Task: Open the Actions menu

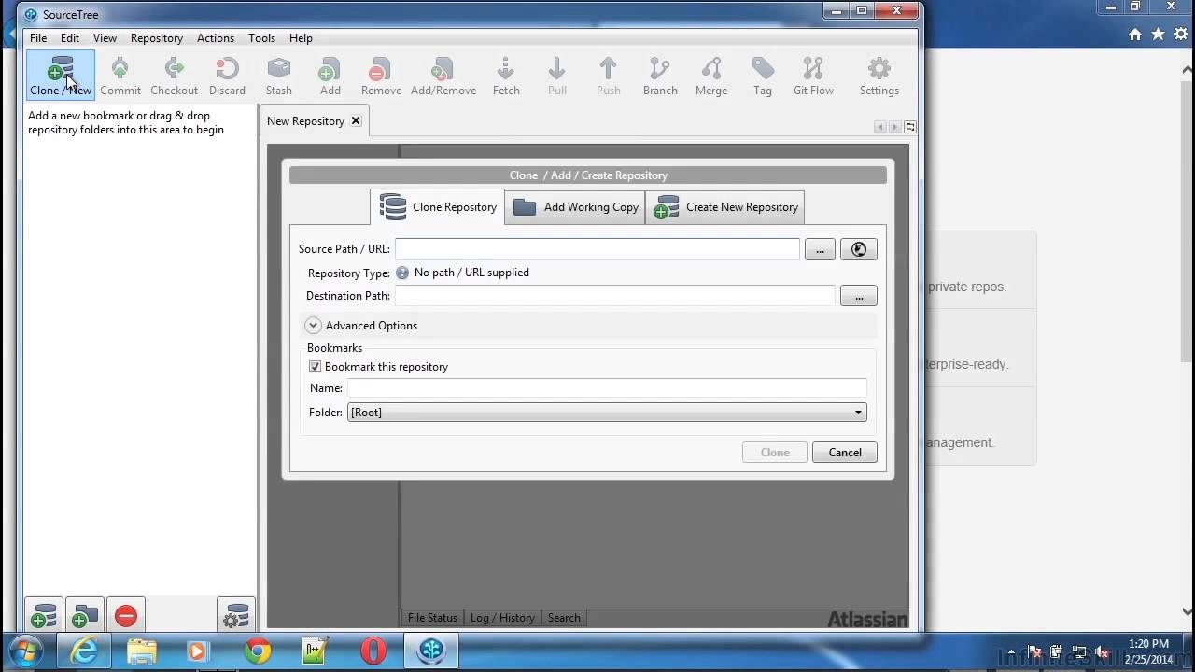Action: [216, 38]
